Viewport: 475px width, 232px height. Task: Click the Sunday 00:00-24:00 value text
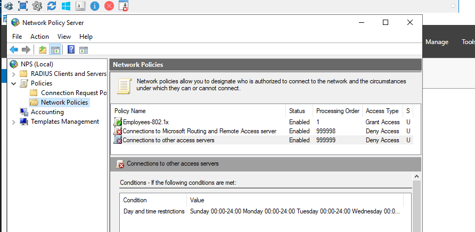215,211
